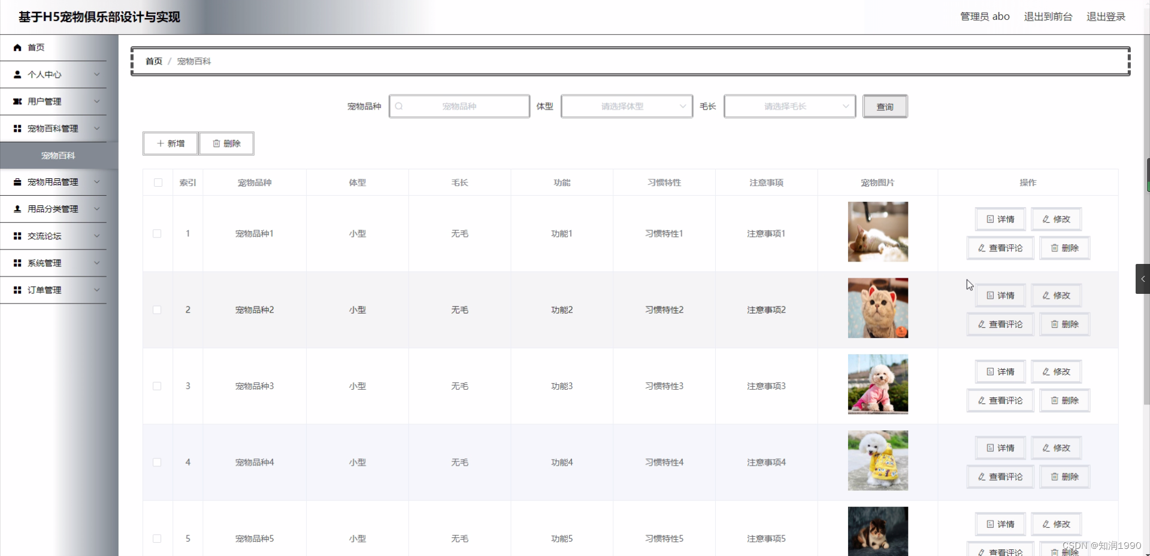Select the 用品分类管理 user icon
Image resolution: width=1150 pixels, height=556 pixels.
coord(17,209)
